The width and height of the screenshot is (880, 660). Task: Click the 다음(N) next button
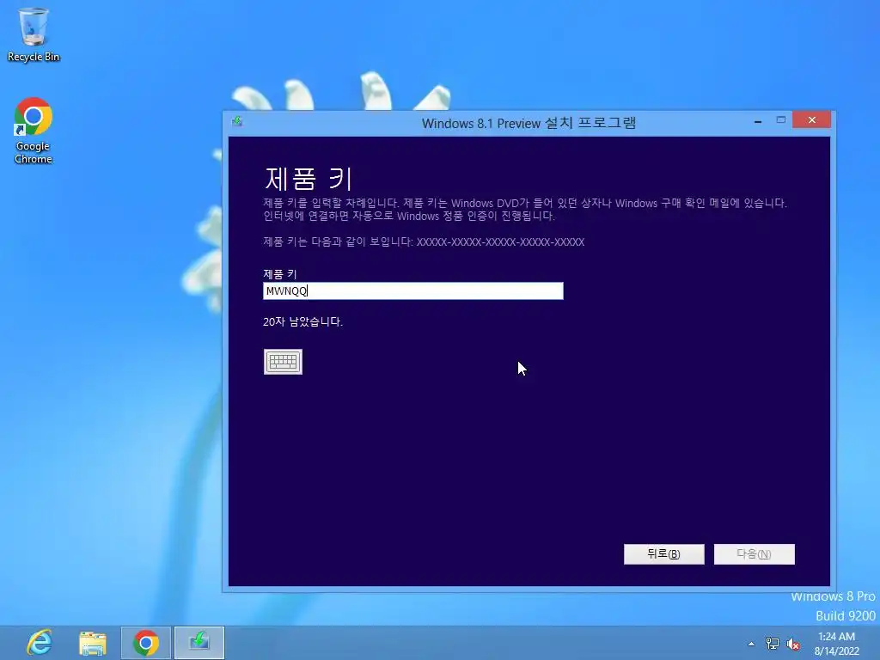(755, 554)
